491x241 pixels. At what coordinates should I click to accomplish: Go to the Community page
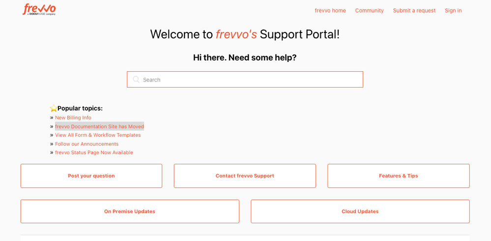click(x=369, y=10)
